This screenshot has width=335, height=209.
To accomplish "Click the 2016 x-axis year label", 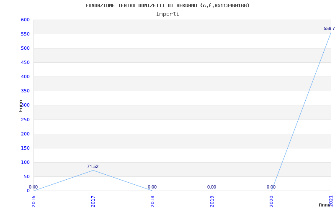I will (34, 201).
